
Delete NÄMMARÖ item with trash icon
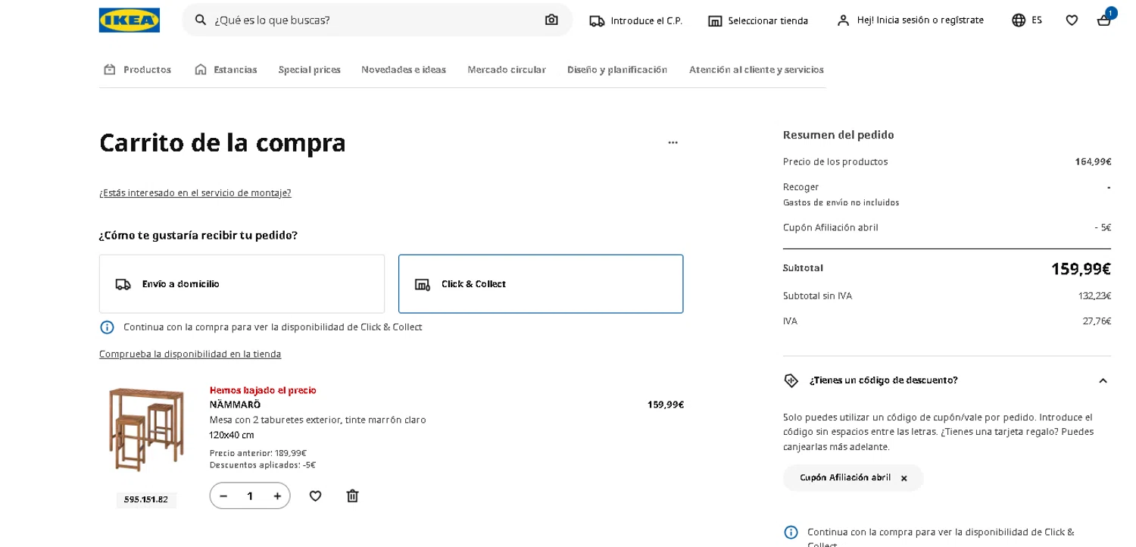pos(352,496)
